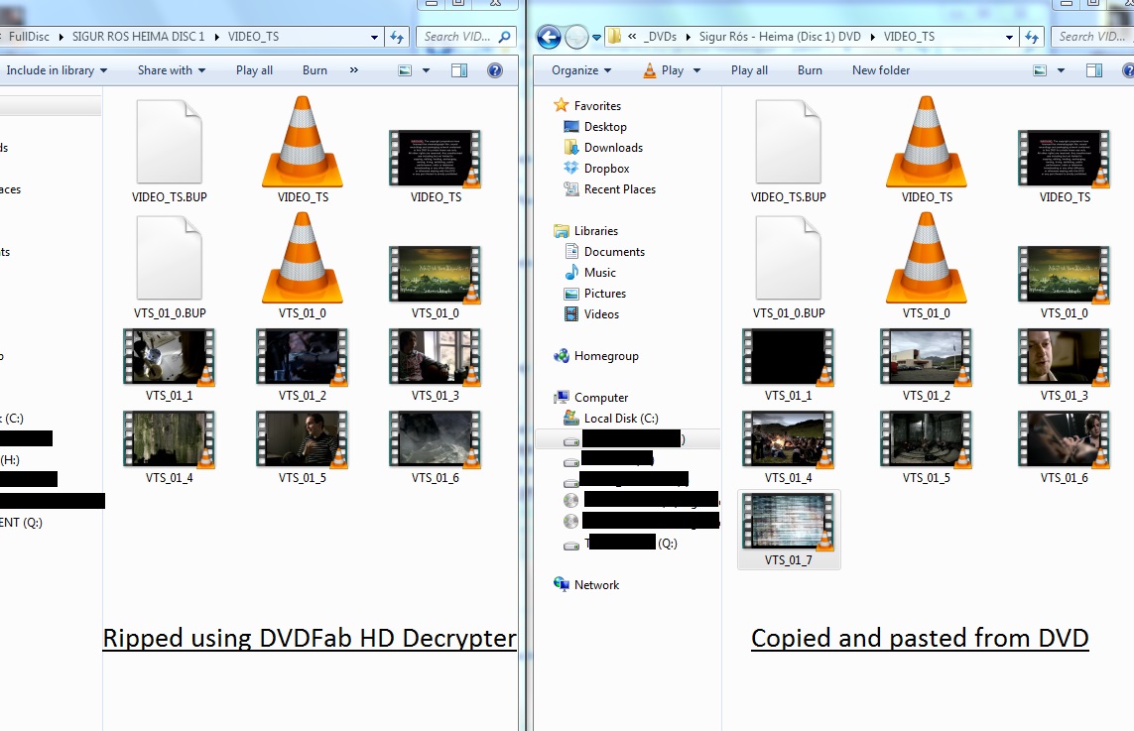Select VIDEO_TS VLC cone file in left window
The width and height of the screenshot is (1134, 731).
[303, 151]
